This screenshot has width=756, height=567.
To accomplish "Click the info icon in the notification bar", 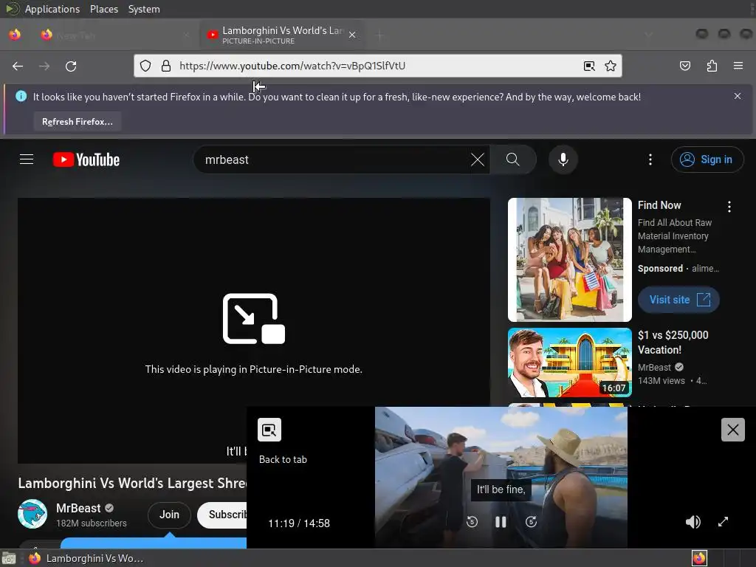I will pyautogui.click(x=21, y=96).
